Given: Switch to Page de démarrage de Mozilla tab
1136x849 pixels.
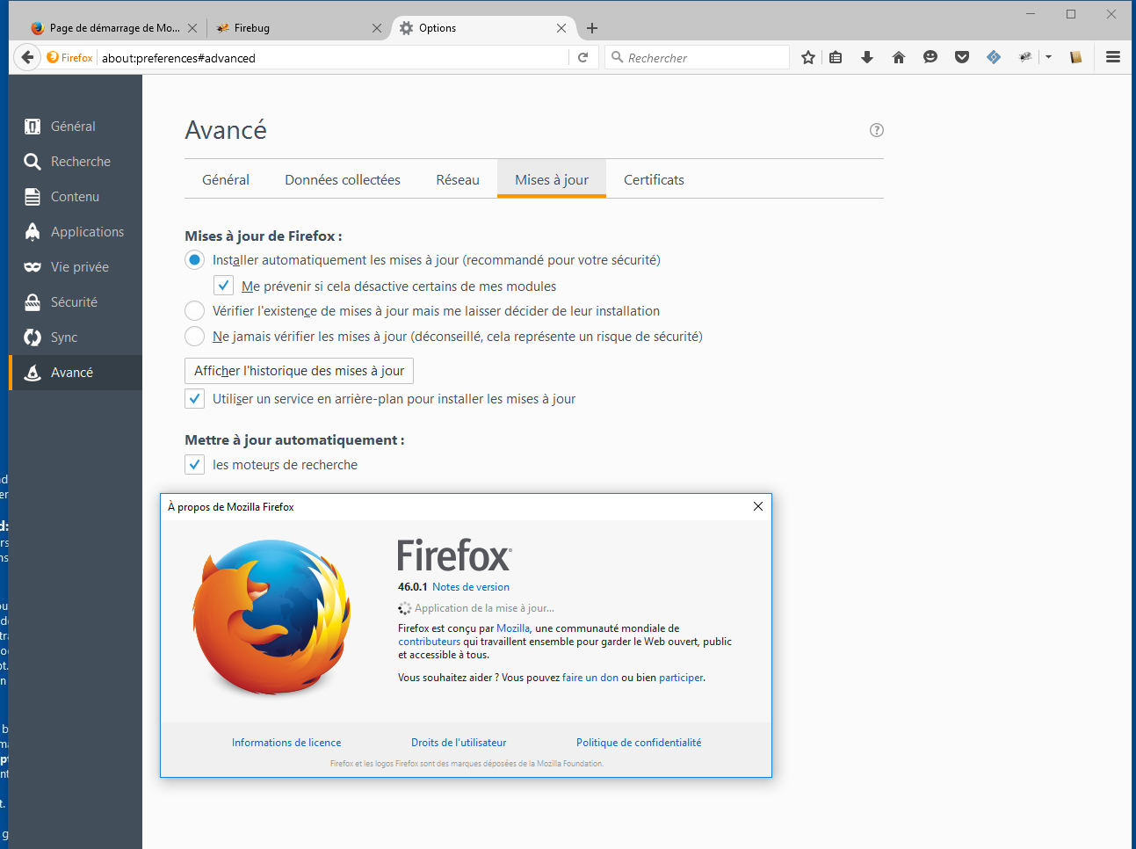Looking at the screenshot, I should (114, 28).
